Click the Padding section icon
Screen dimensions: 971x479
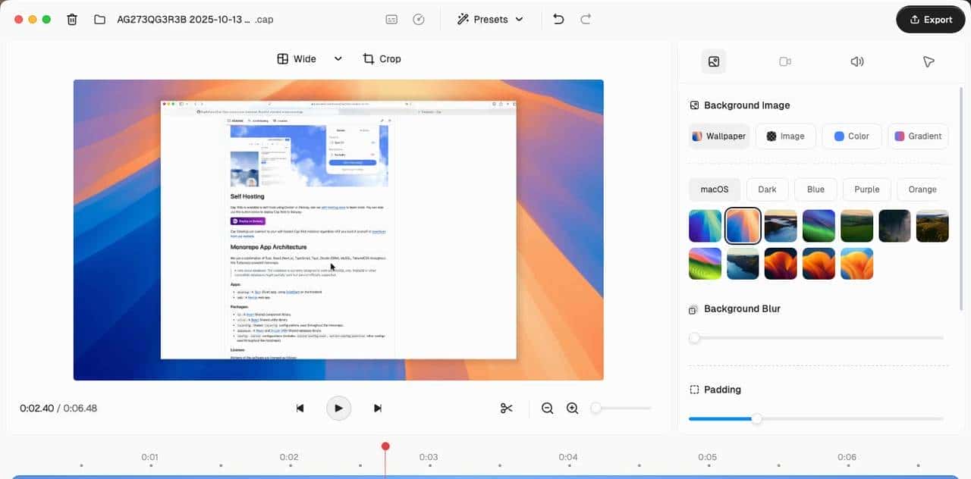click(694, 390)
